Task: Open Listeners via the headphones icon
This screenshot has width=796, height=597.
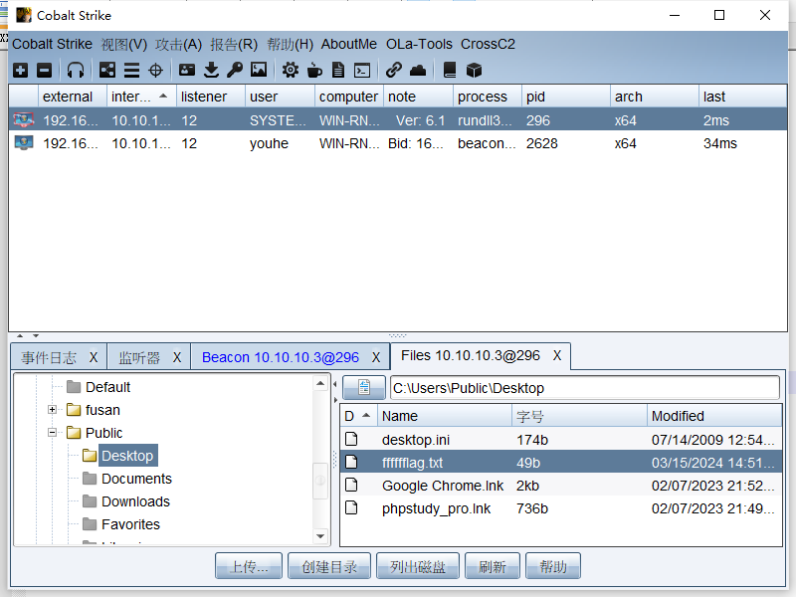Action: [x=76, y=70]
